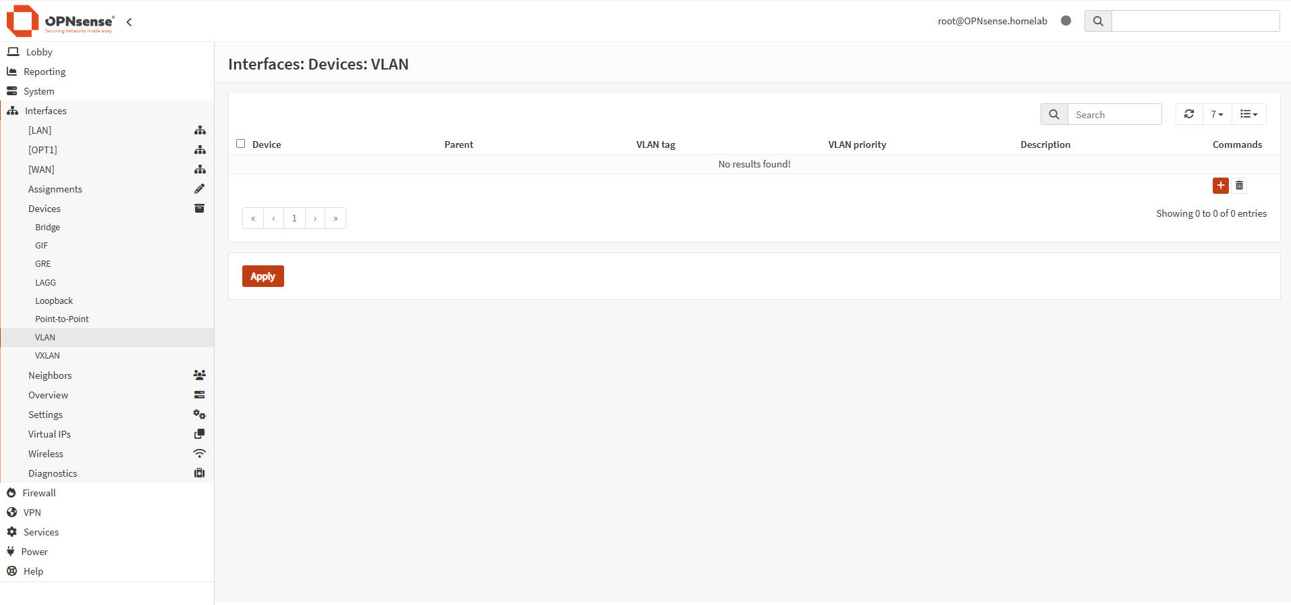Click the Wireless wifi icon
The image size is (1291, 605).
coord(200,453)
